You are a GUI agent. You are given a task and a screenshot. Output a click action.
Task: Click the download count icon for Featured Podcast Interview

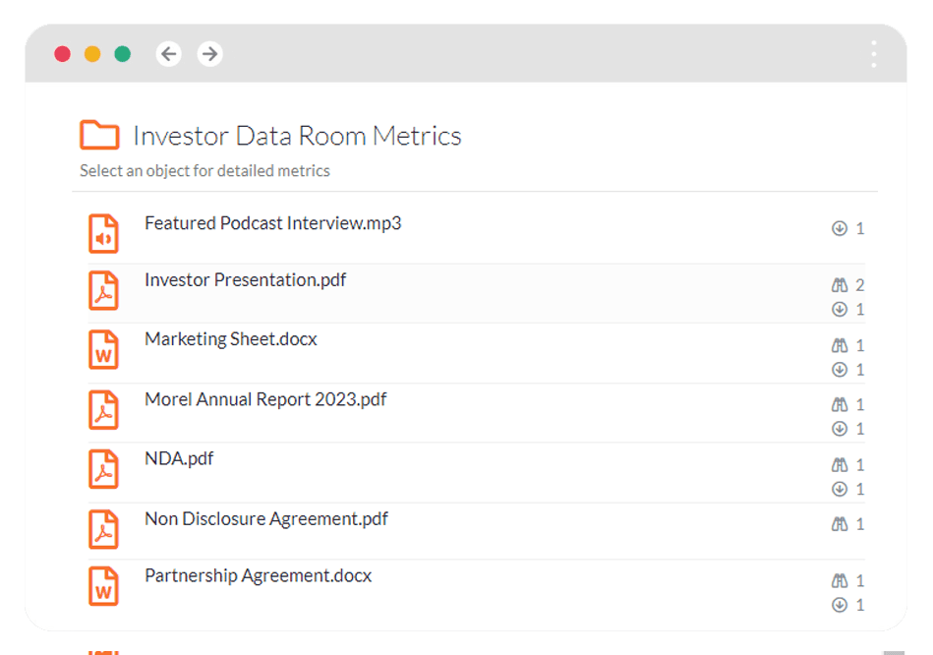[x=840, y=228]
